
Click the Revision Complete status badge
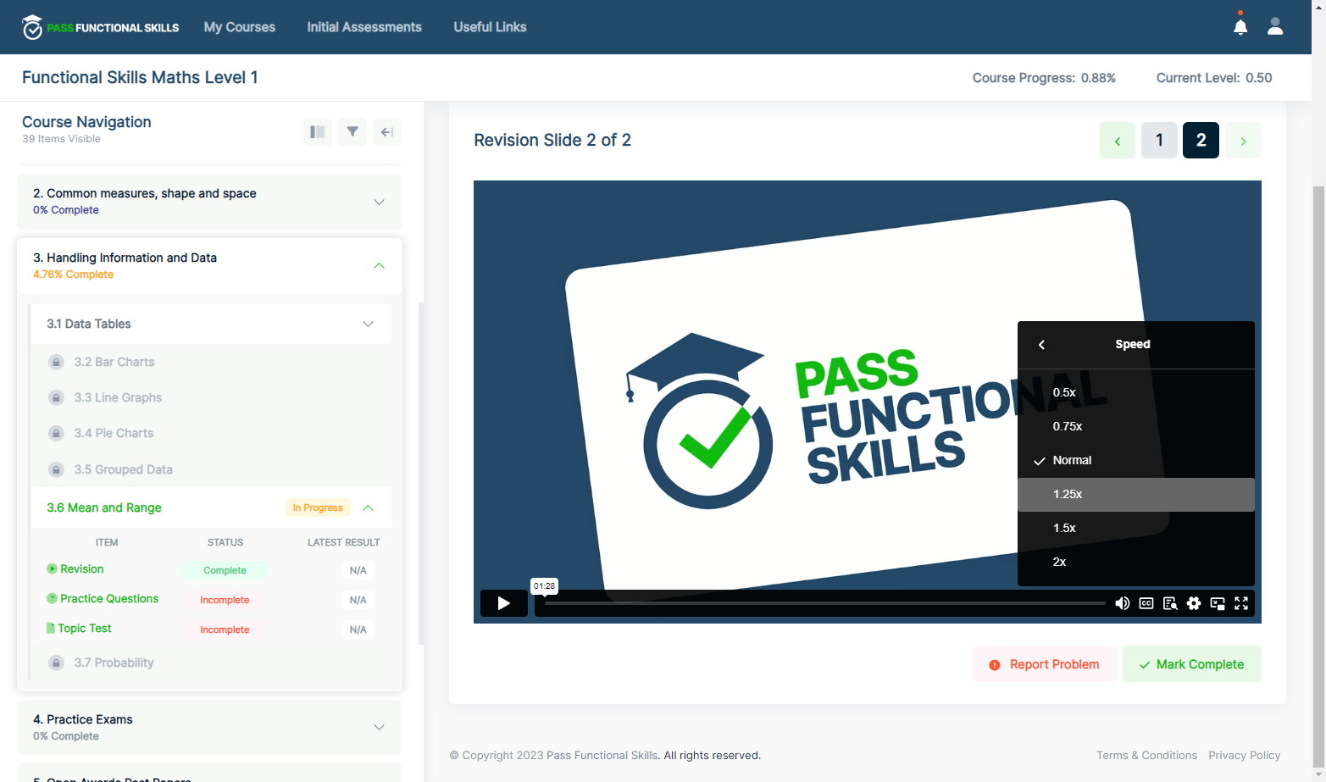click(x=225, y=571)
